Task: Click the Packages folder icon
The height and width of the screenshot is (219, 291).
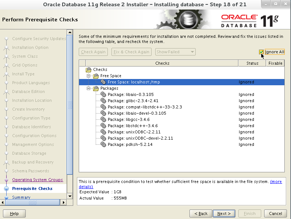Action: coord(96,89)
